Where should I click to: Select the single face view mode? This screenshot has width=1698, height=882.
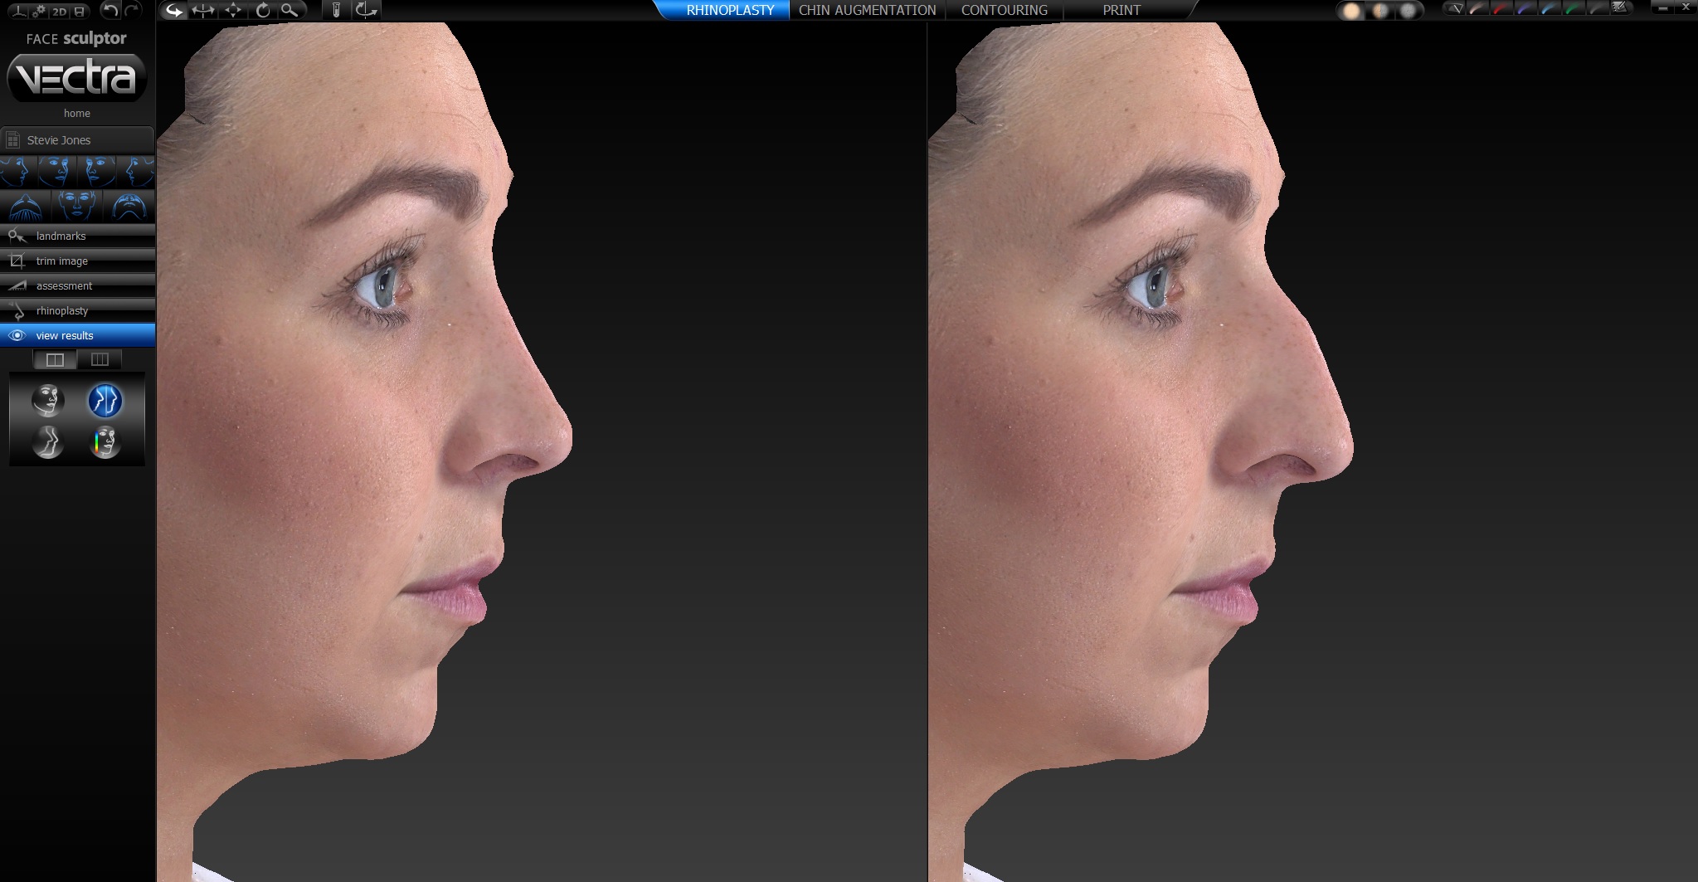tap(48, 400)
